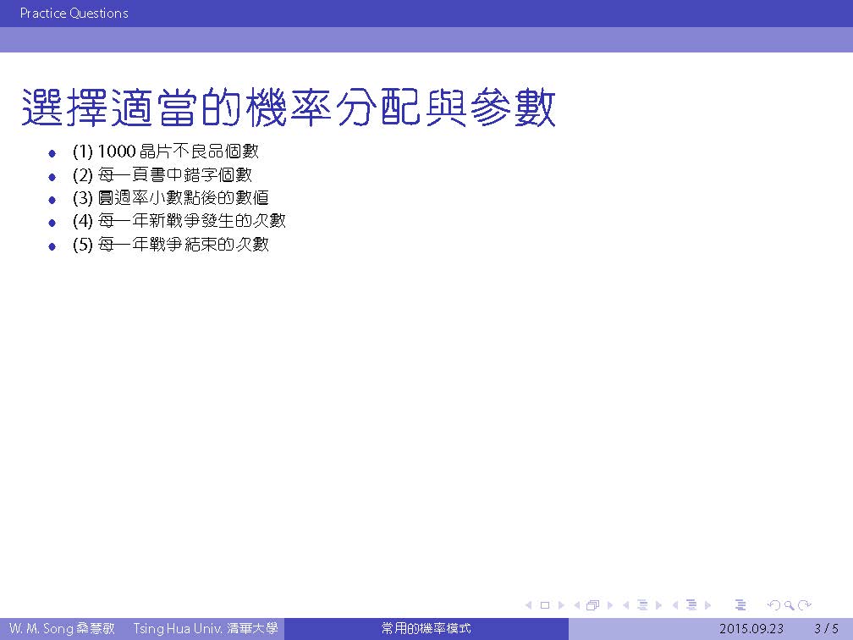This screenshot has height=640, width=853.
Task: Click the go-forward redo arrow icon
Action: (806, 605)
